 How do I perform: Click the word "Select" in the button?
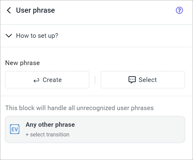pos(148,80)
